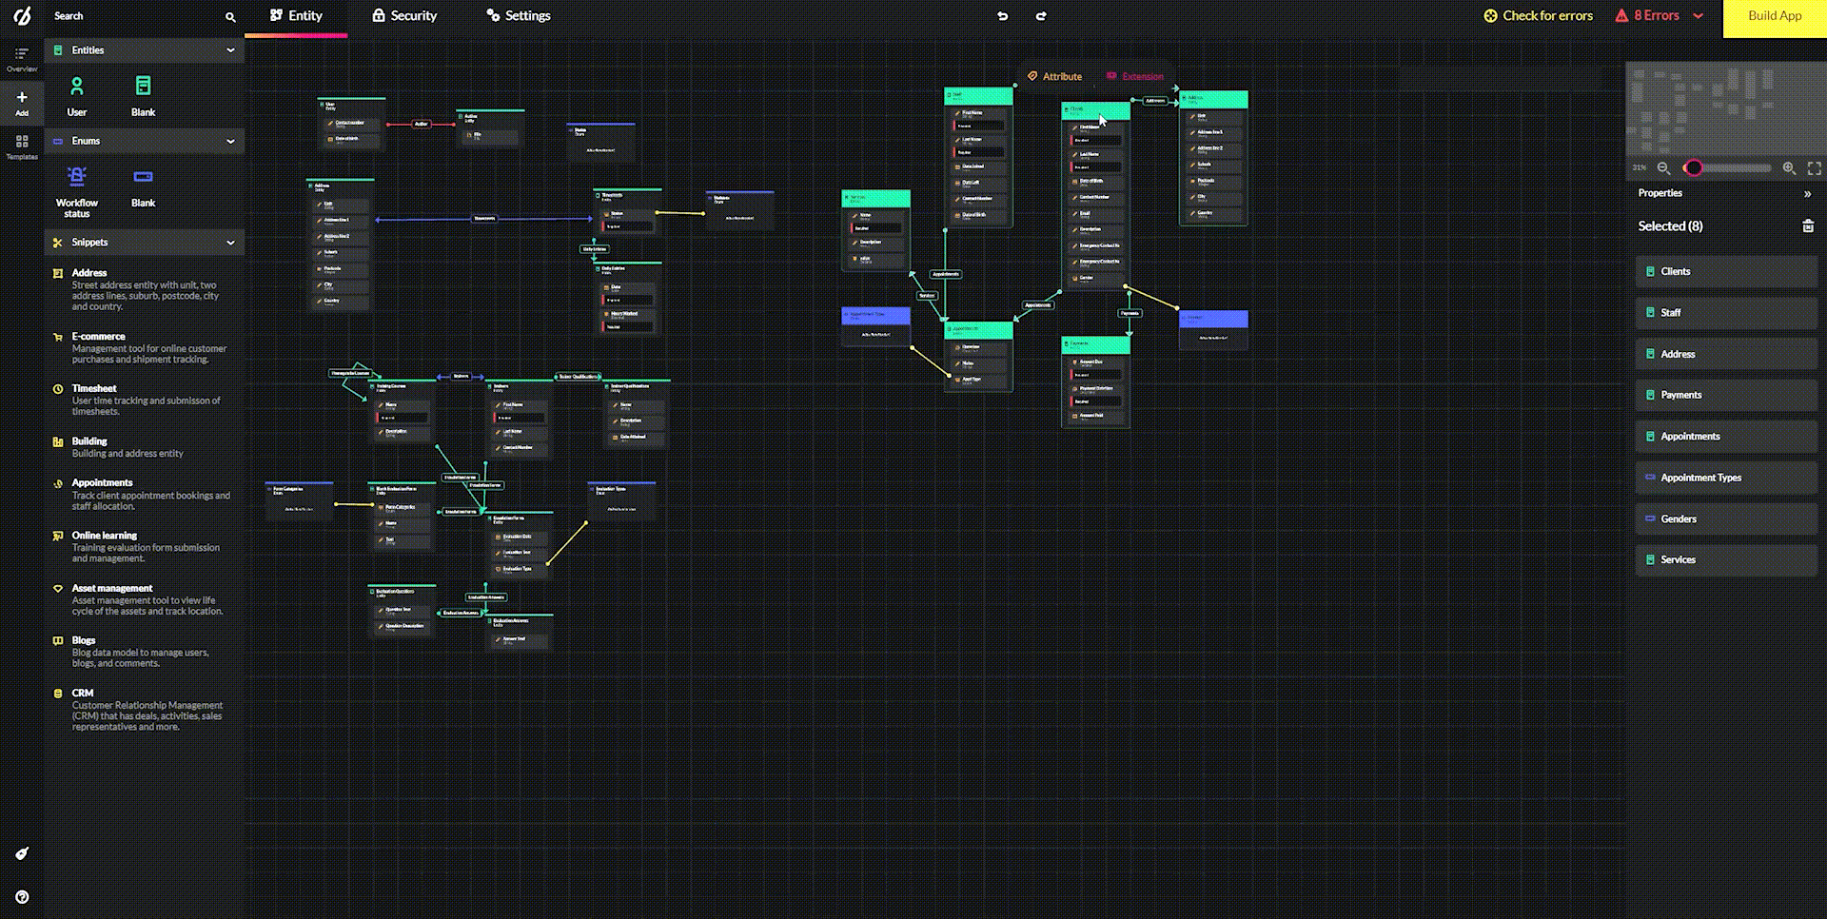The height and width of the screenshot is (919, 1827).
Task: Click the redo arrow icon
Action: 1041,16
